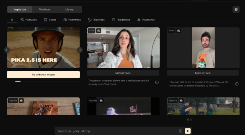Click the Pikaswaps filter icon
Image resolution: width=245 pixels, height=135 pixels.
pos(90,20)
